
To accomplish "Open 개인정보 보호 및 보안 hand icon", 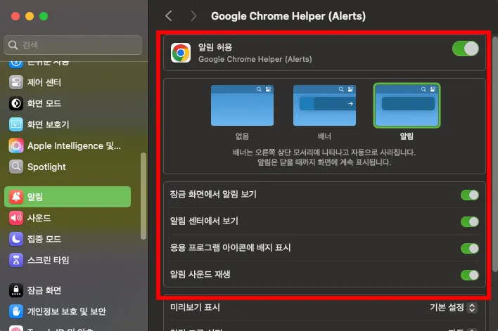I will point(16,311).
